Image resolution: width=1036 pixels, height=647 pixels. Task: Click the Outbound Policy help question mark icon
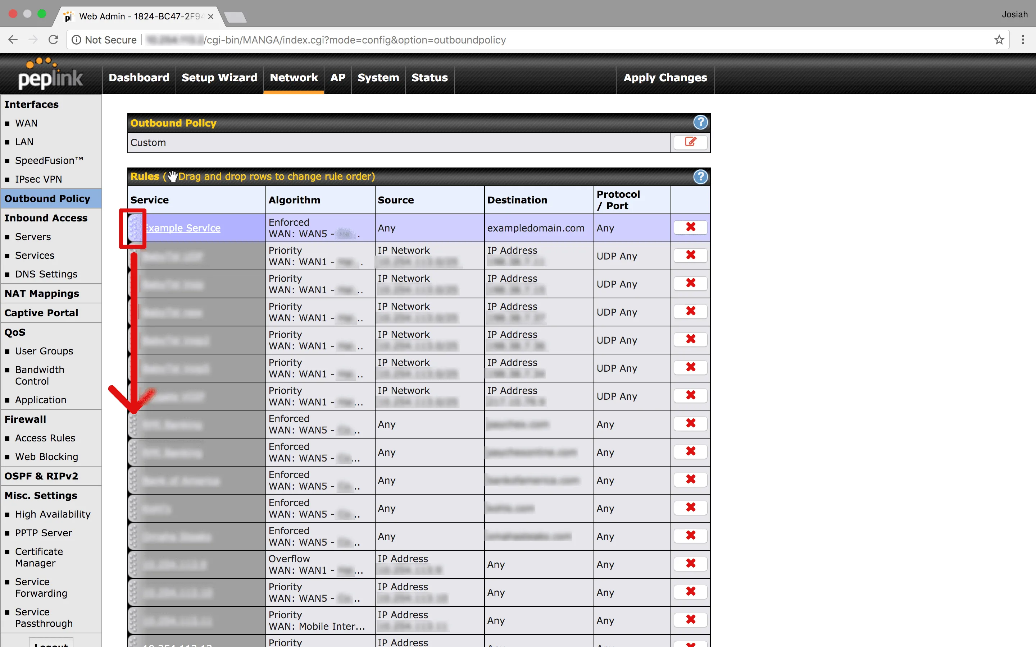point(700,123)
